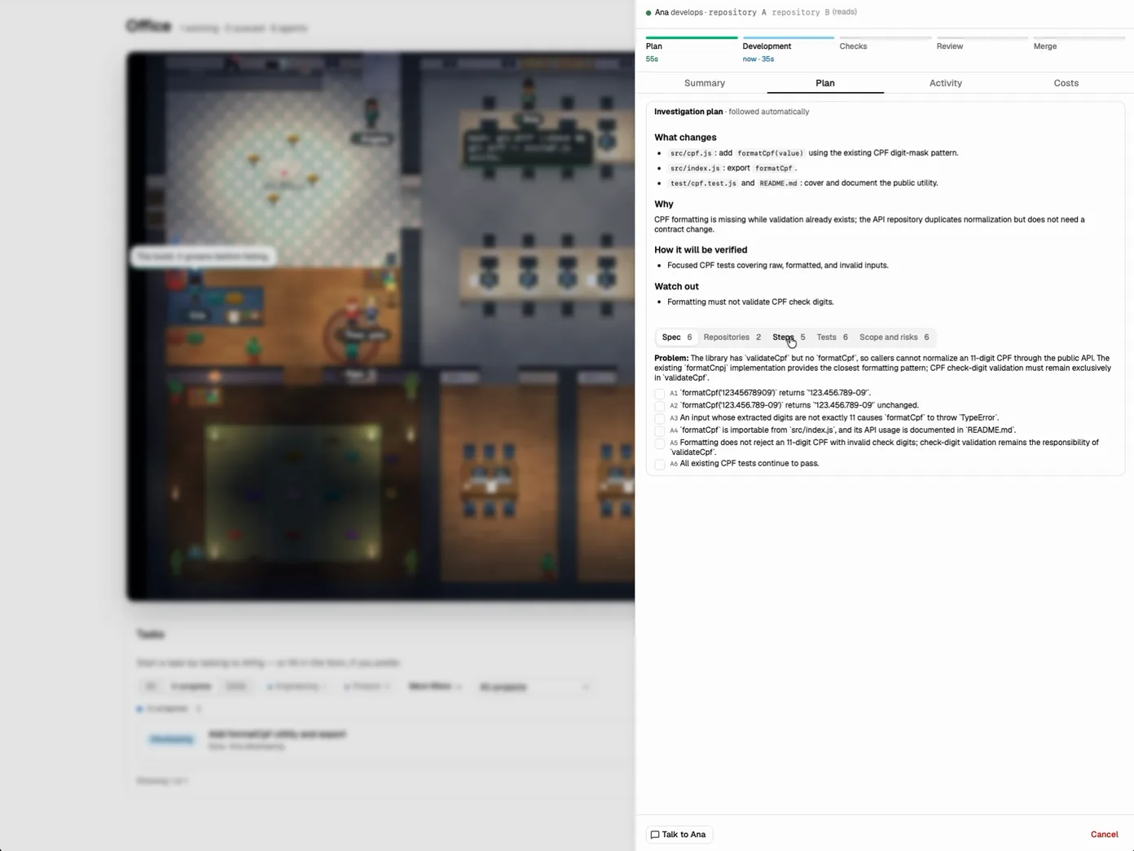Show the Costs tab
The width and height of the screenshot is (1134, 851).
[1066, 83]
